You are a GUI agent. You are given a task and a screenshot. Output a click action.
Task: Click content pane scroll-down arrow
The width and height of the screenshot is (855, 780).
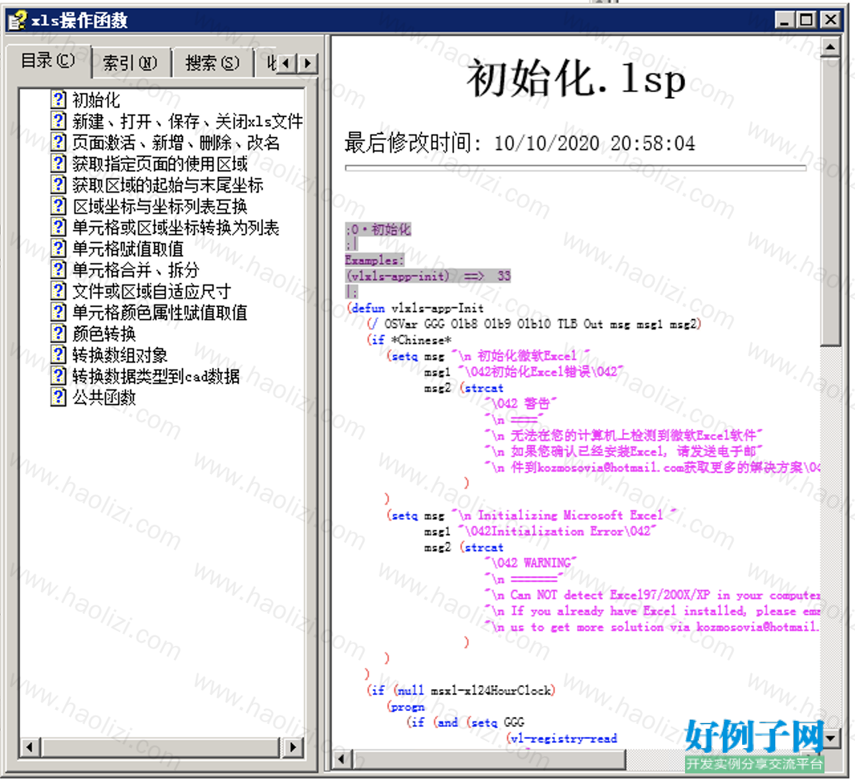click(830, 737)
